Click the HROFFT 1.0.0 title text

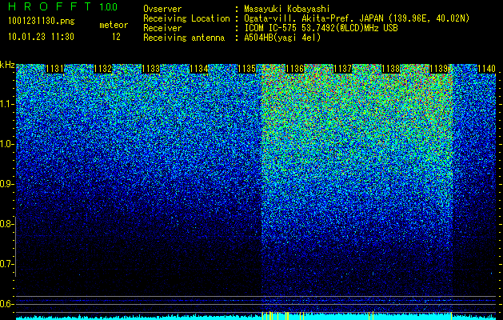coord(63,6)
